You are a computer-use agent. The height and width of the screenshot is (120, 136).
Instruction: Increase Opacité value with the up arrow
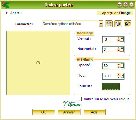119,64
